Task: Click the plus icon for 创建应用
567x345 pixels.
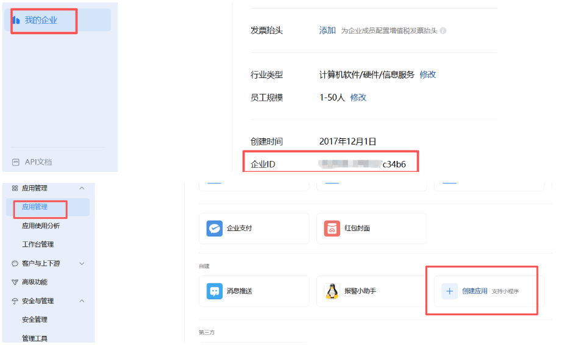Action: coord(449,291)
